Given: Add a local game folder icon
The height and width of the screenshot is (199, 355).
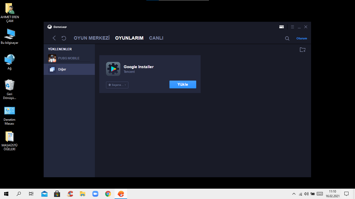Looking at the screenshot, I should tap(303, 49).
